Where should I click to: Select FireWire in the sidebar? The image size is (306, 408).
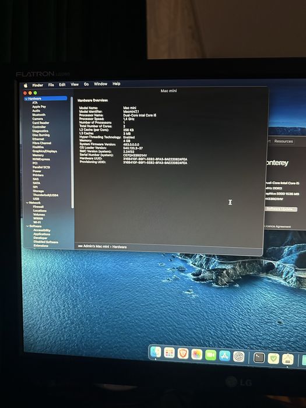tap(38, 147)
